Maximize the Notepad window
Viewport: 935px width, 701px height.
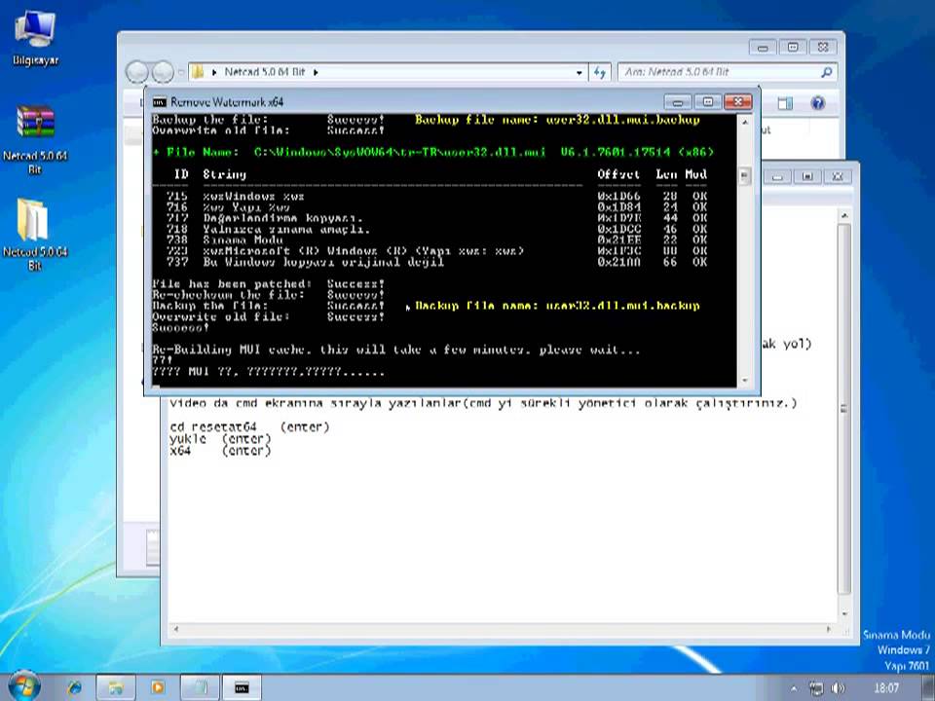point(807,177)
